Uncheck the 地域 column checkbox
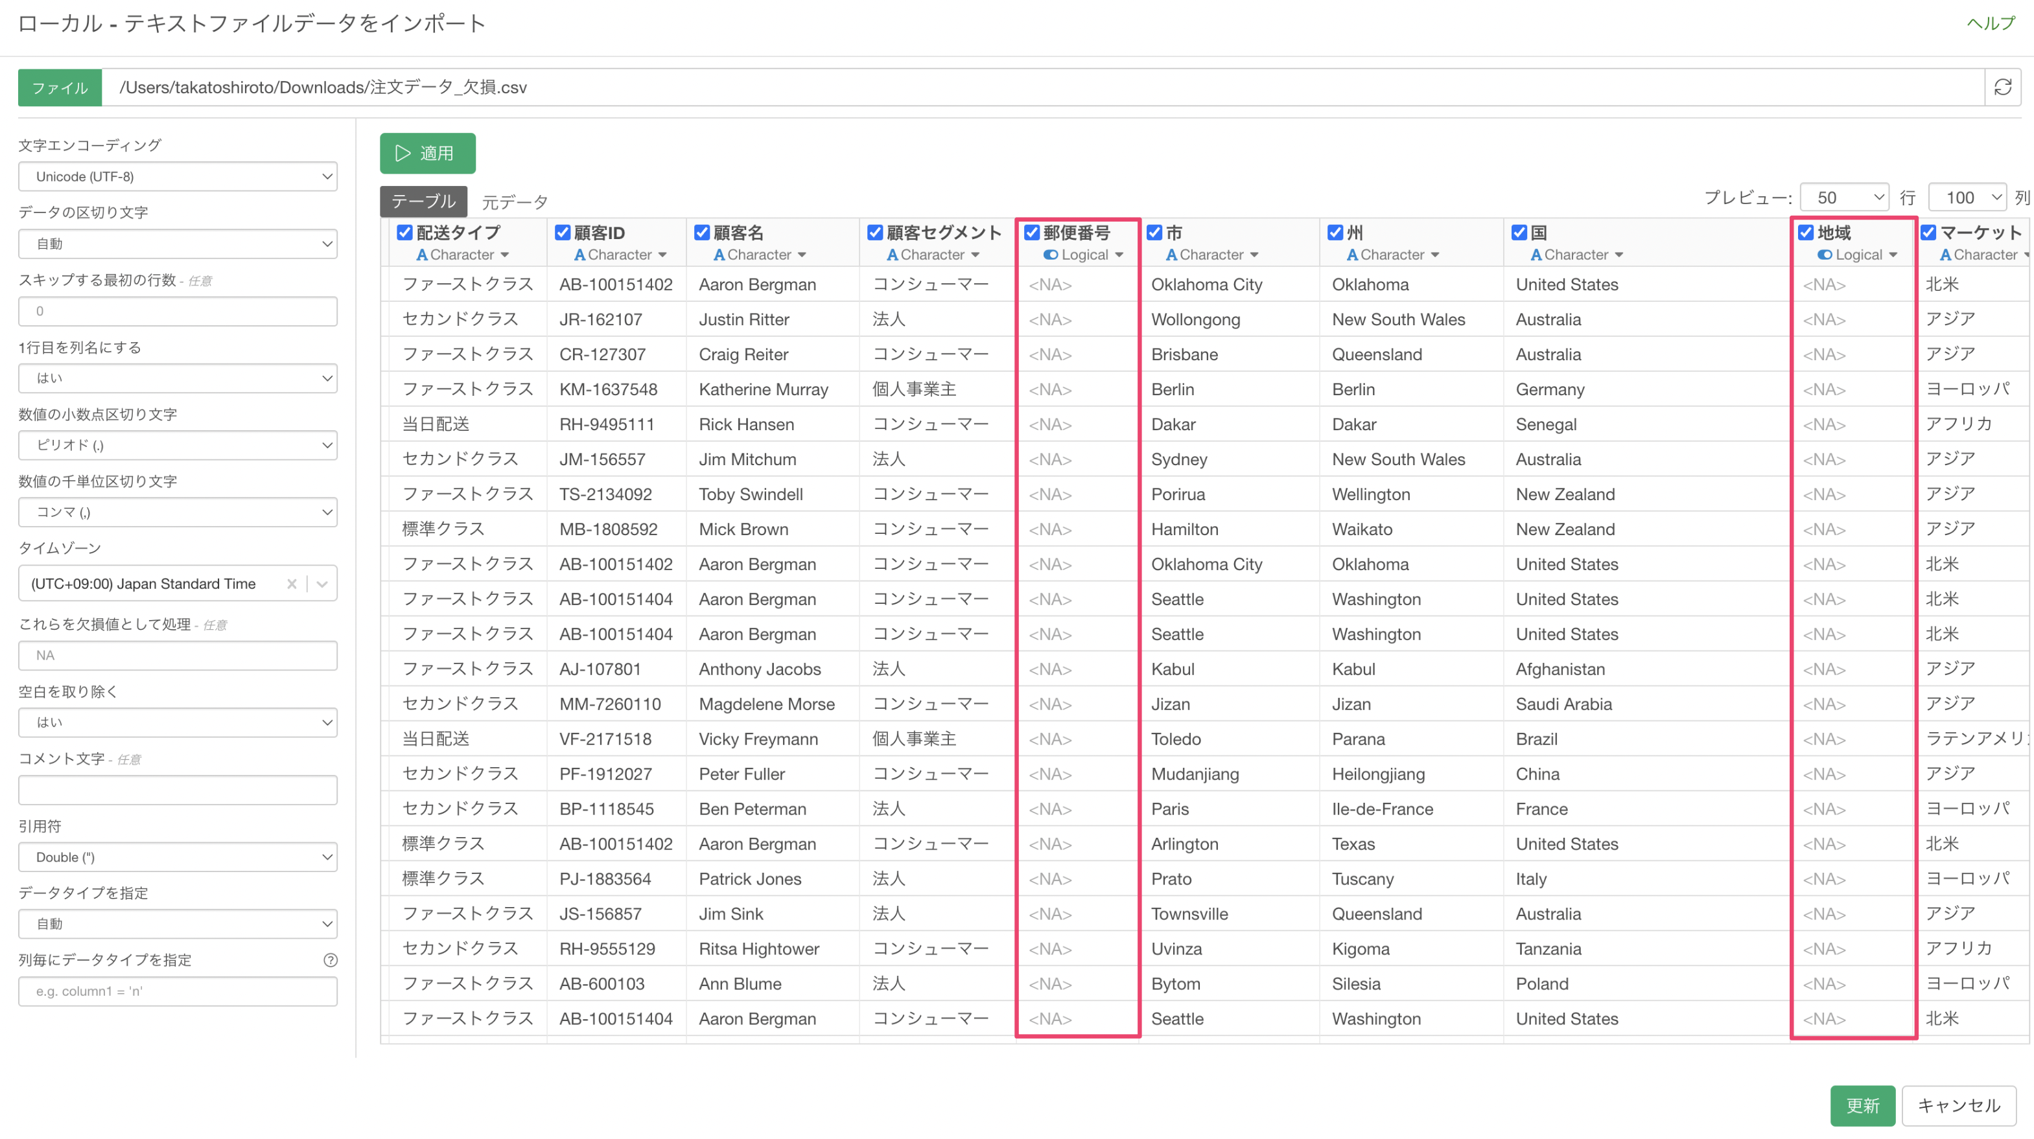The image size is (2034, 1139). 1806,232
